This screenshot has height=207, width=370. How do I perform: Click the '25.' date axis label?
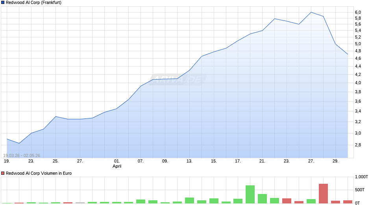tap(55, 161)
